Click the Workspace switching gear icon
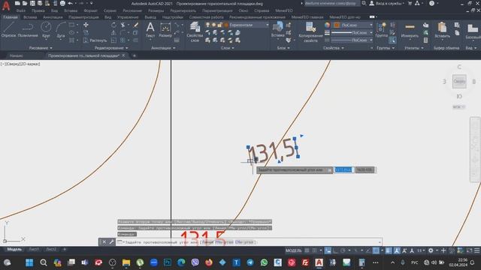Viewport: 481px width, 270px height. pos(431,250)
